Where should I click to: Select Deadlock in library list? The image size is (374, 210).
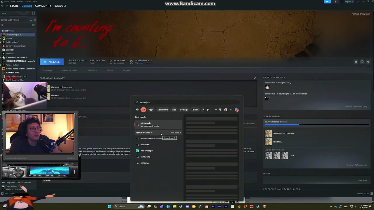(10, 50)
